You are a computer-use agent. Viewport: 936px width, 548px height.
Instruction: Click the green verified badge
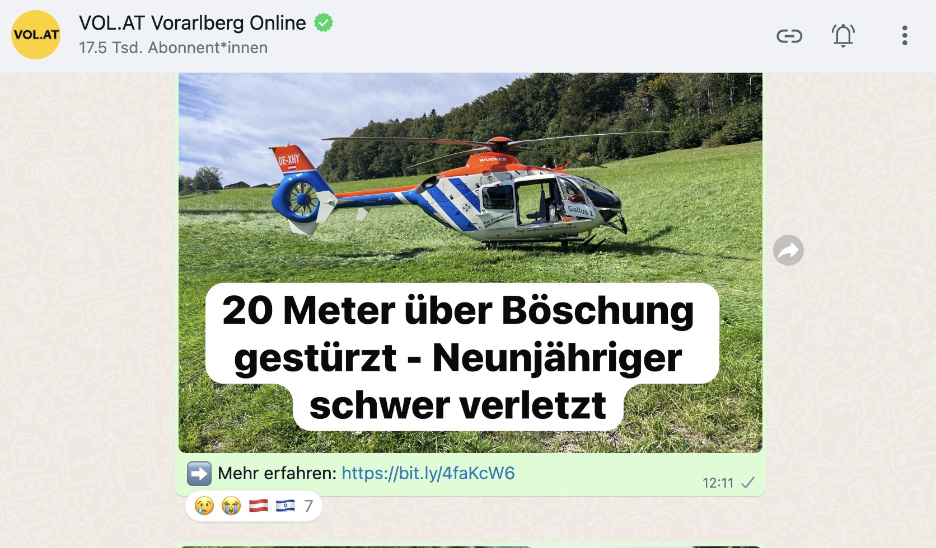click(x=324, y=23)
